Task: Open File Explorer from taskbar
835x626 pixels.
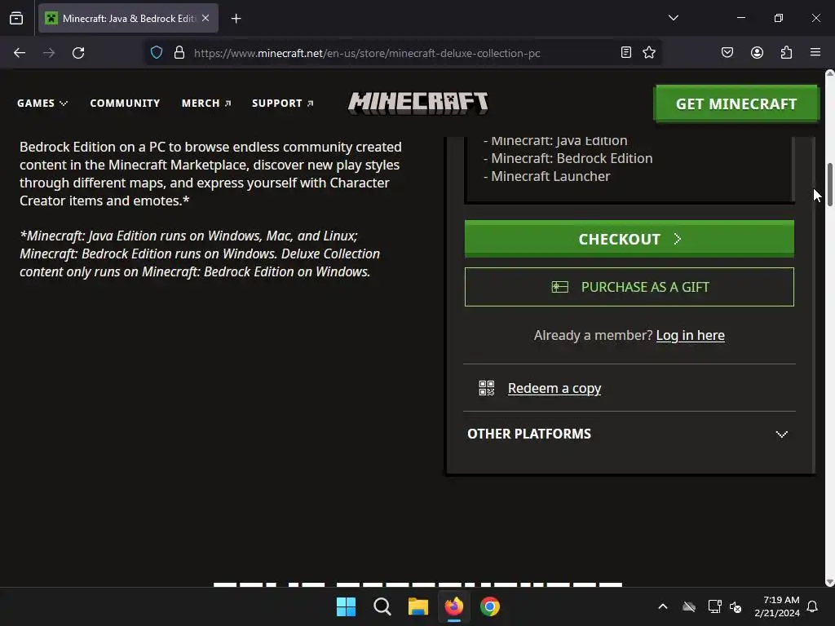Action: [x=418, y=606]
